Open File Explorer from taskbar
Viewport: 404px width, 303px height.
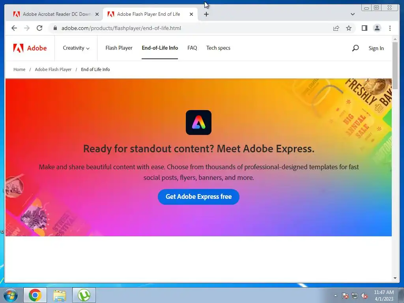[x=60, y=295]
